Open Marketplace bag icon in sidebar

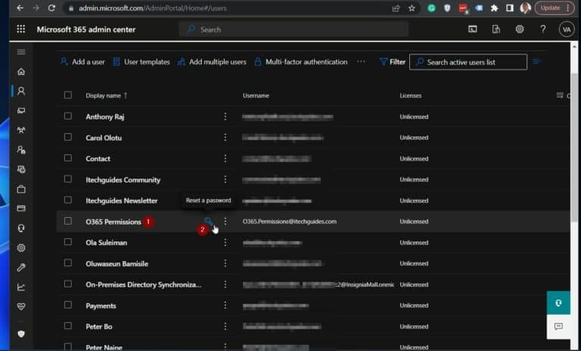coord(21,189)
